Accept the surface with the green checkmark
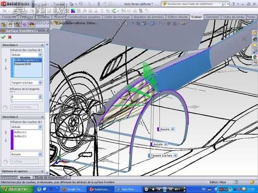The width and height of the screenshot is (258, 193). (3, 37)
